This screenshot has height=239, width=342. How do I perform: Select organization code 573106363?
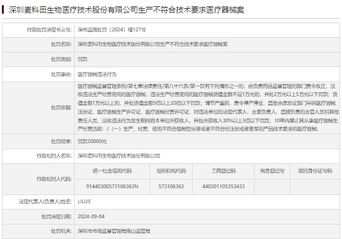tap(171, 186)
